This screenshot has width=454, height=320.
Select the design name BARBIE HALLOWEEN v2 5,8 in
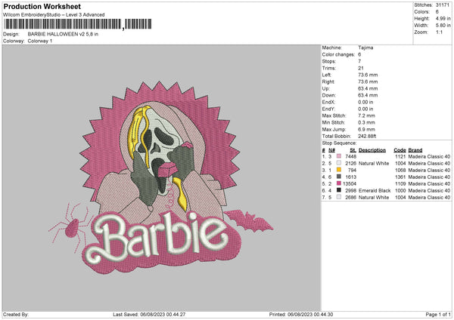point(63,34)
